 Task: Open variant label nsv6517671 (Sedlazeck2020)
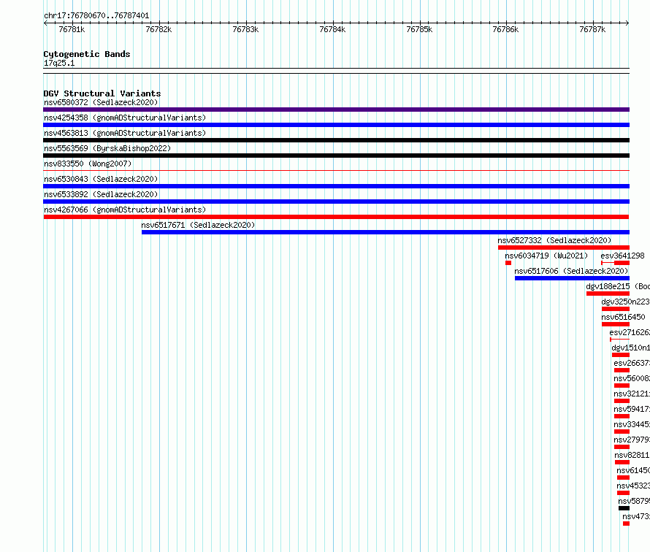point(198,225)
